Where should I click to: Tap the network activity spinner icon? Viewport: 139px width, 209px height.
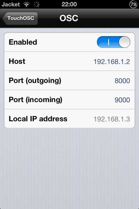[x=36, y=4]
